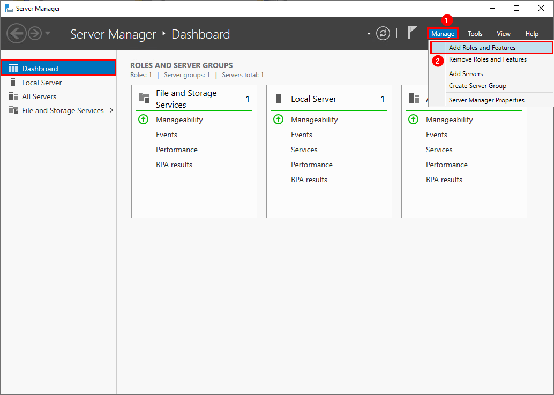Open Events in File and Storage Services tile
Viewport: 554px width, 395px height.
167,135
